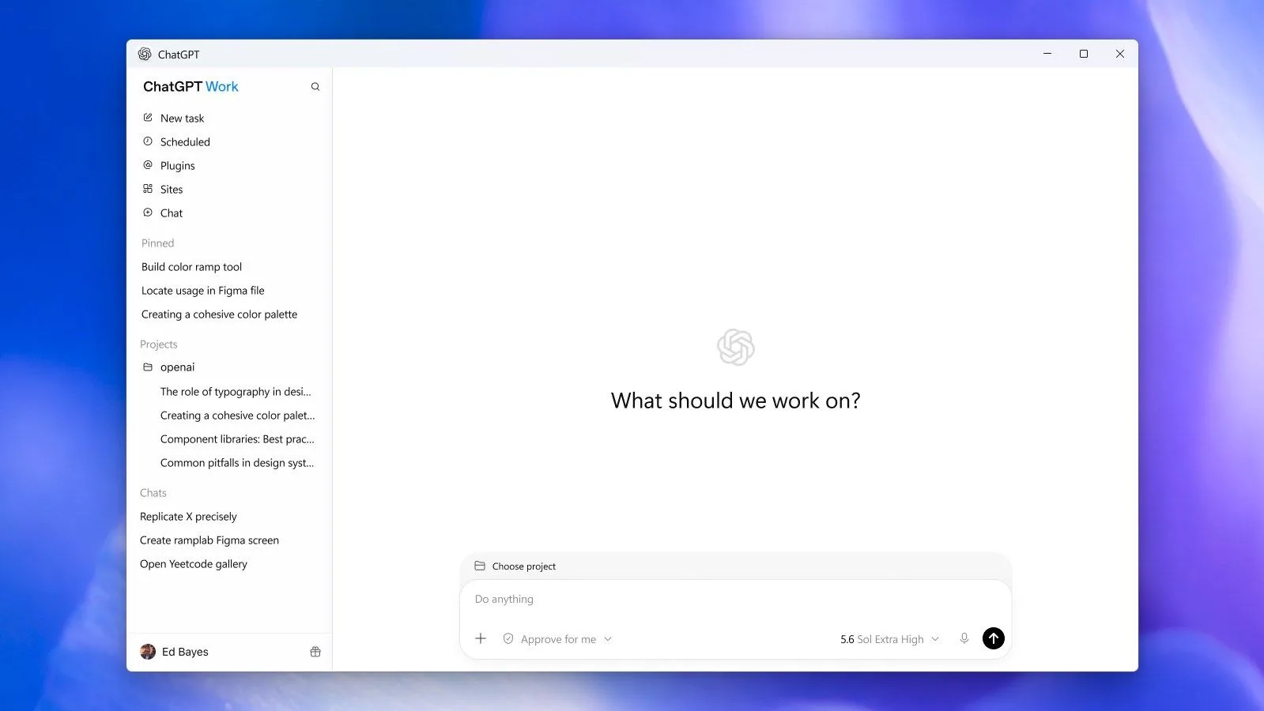This screenshot has height=711, width=1264.
Task: Open the Choose project selector
Action: [515, 566]
